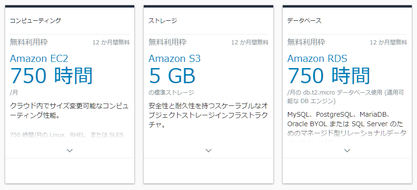Click the 750 時間 text on EC2 card
The width and height of the screenshot is (417, 190).
(x=52, y=76)
